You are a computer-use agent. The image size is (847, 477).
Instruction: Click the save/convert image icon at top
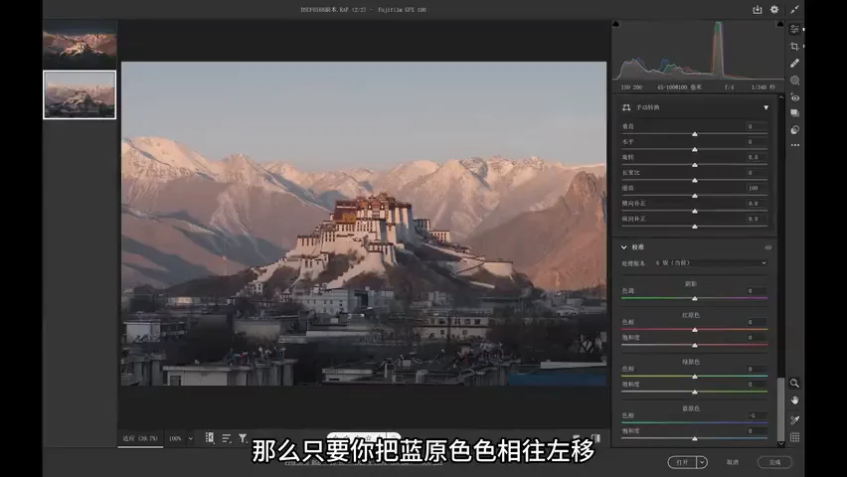(x=757, y=10)
